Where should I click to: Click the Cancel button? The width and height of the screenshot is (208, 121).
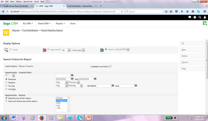[x=192, y=62]
